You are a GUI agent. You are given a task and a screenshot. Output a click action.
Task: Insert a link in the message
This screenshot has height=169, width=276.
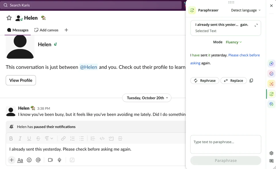[x=63, y=139]
